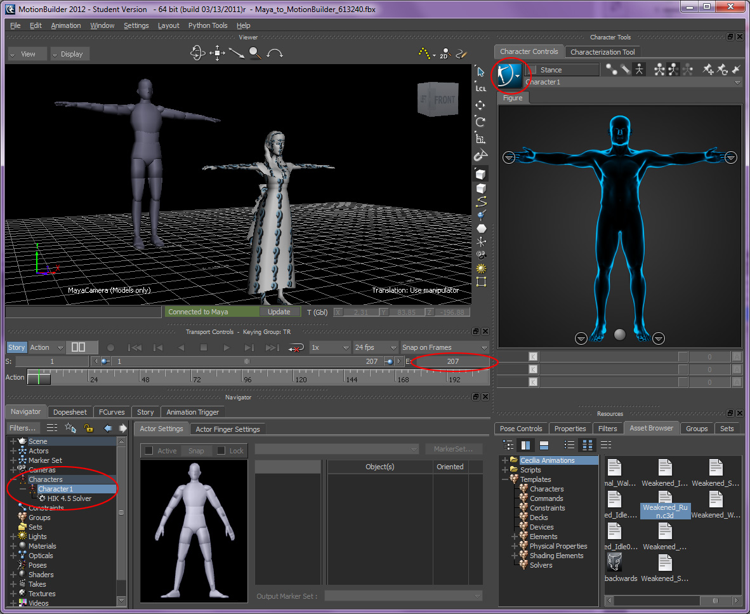
Task: Click the camera icon in the Viewer toolbar
Action: (480, 255)
